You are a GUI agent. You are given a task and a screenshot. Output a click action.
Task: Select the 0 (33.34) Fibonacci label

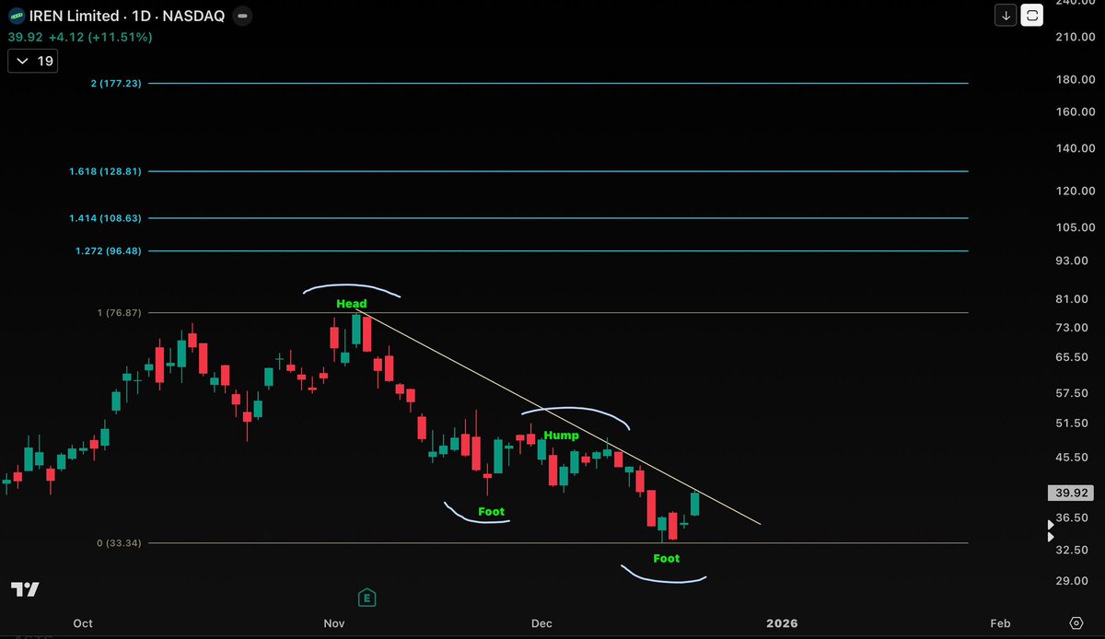120,543
